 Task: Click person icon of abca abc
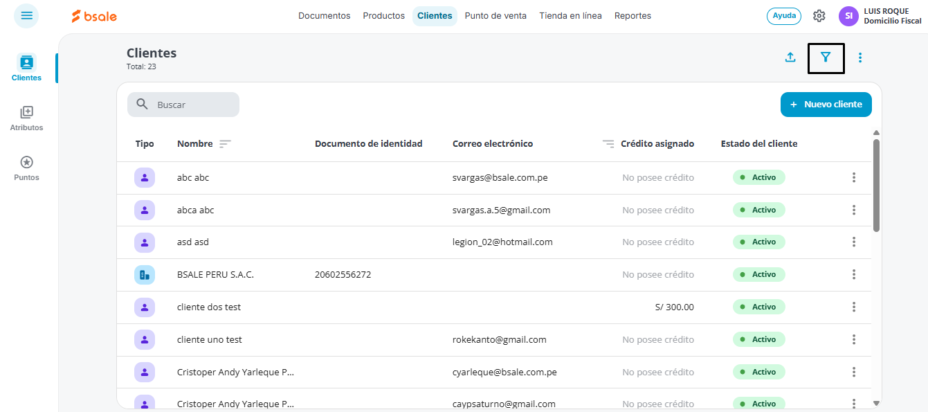(144, 210)
